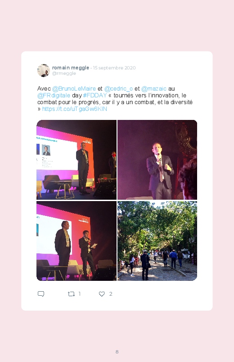Open the t.co/uTgaGw6KlN link

point(74,109)
